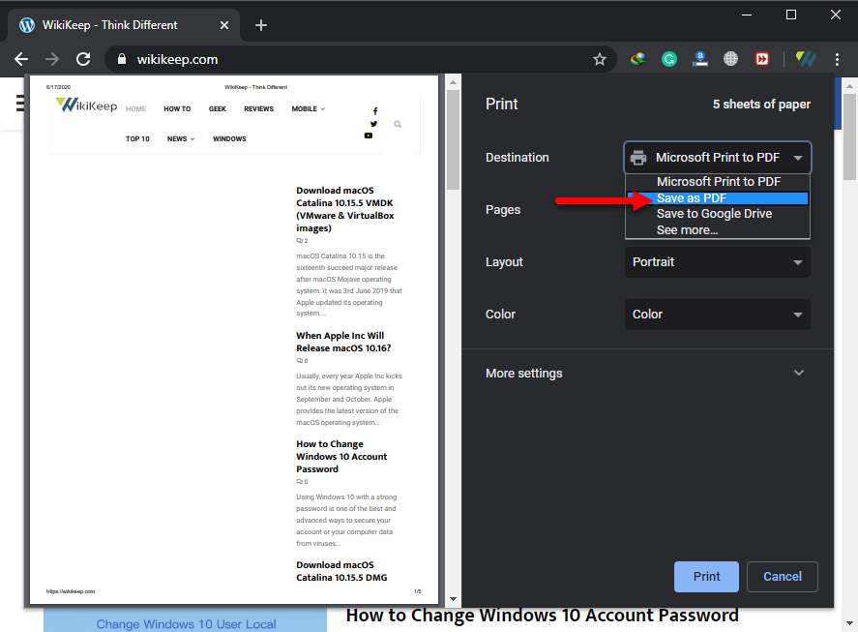Click the WikiKeep logo in preview
The width and height of the screenshot is (858, 632).
click(x=86, y=105)
